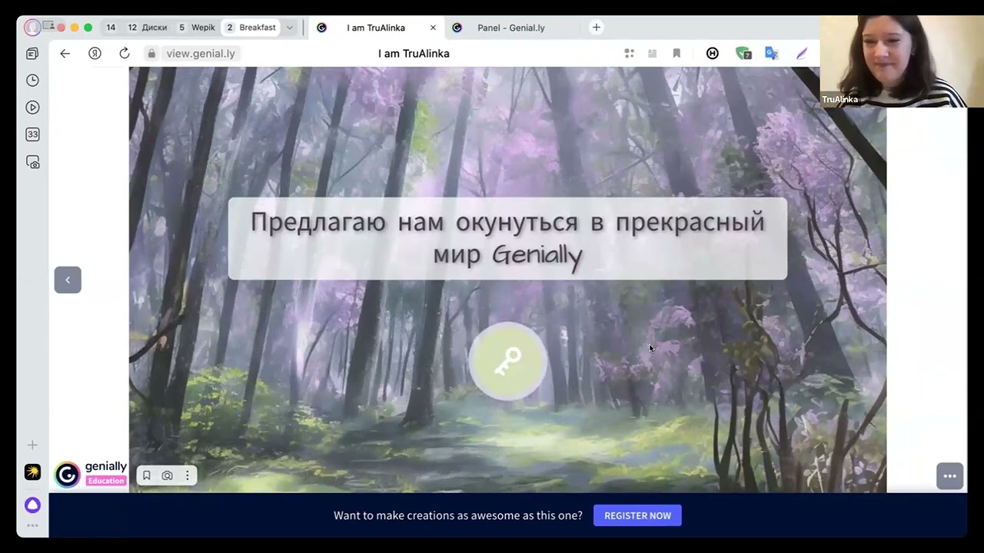Switch to the Panel - Genial.ly tab
Image resolution: width=984 pixels, height=553 pixels.
(x=511, y=28)
